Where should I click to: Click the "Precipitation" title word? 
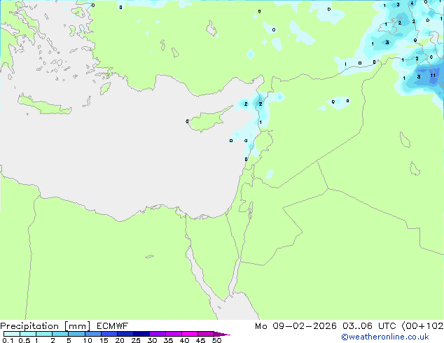(x=29, y=326)
